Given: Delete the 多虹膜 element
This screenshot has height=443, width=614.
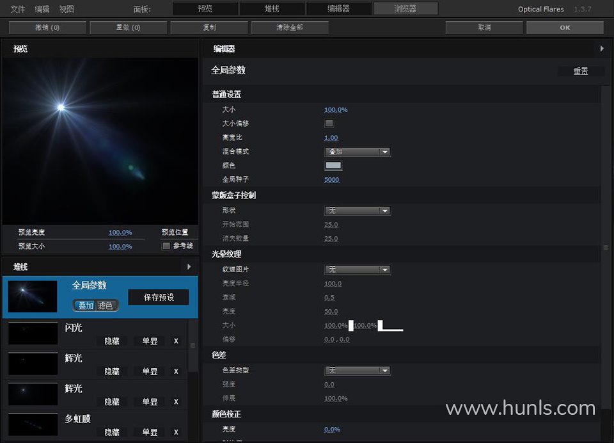Looking at the screenshot, I should [177, 432].
